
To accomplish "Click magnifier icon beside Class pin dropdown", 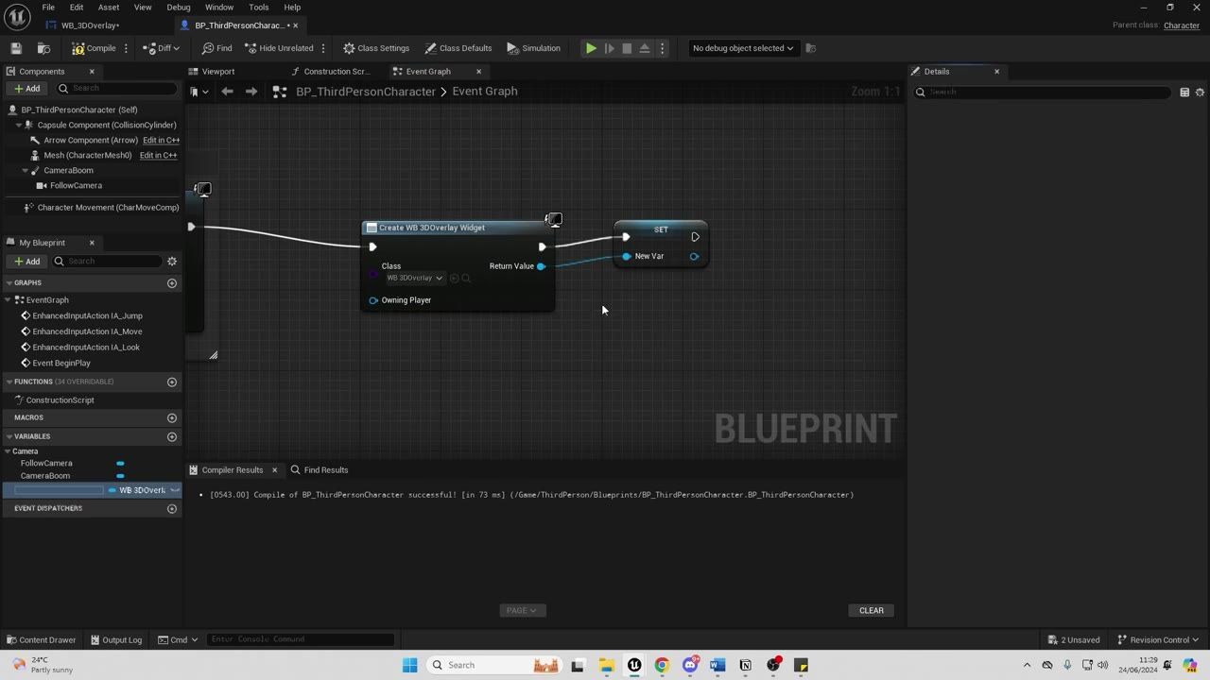I will (x=466, y=279).
